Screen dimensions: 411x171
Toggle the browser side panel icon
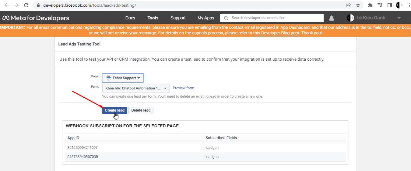click(x=389, y=5)
